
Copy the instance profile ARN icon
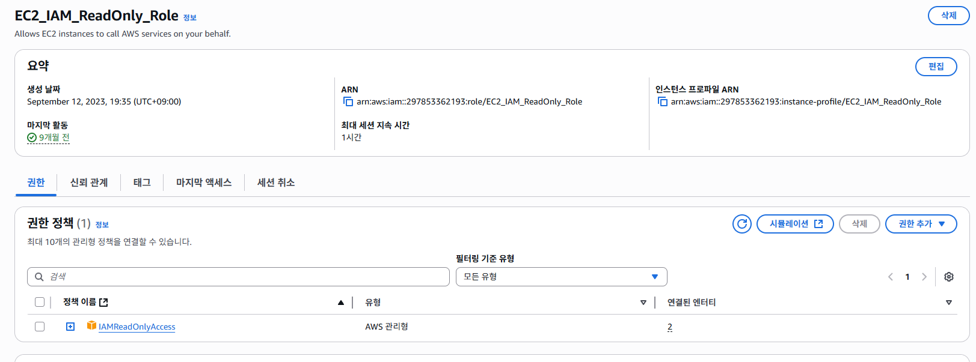(x=662, y=101)
